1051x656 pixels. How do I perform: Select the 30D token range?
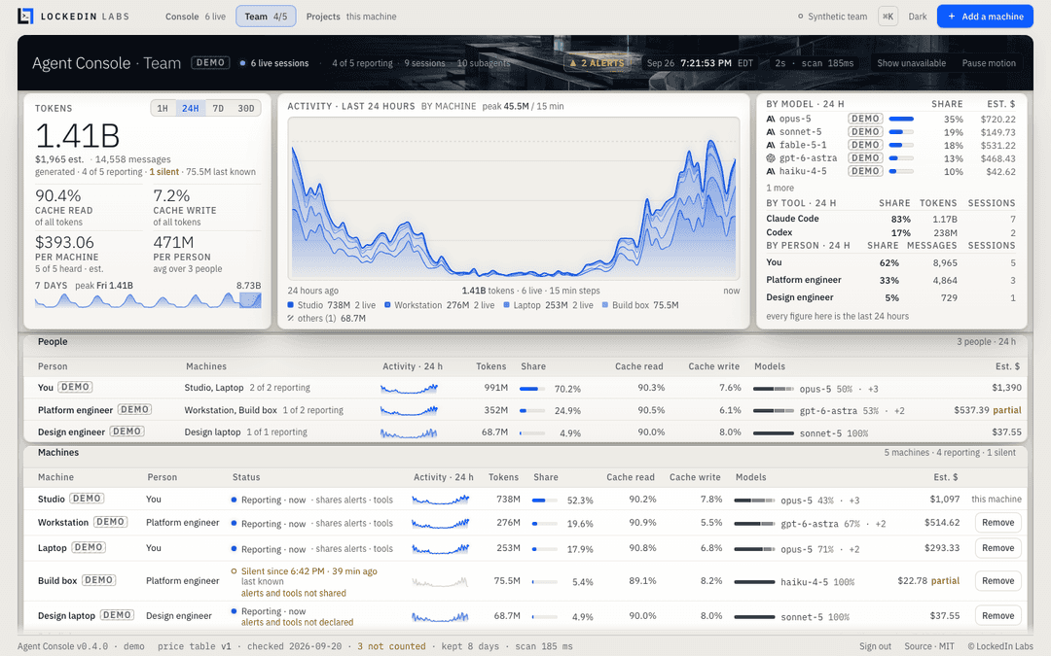pyautogui.click(x=246, y=108)
